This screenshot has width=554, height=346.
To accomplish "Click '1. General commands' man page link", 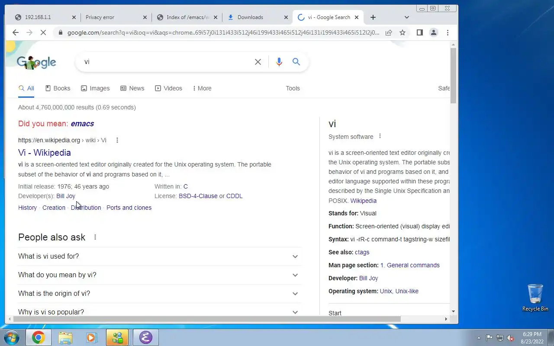I will (410, 265).
